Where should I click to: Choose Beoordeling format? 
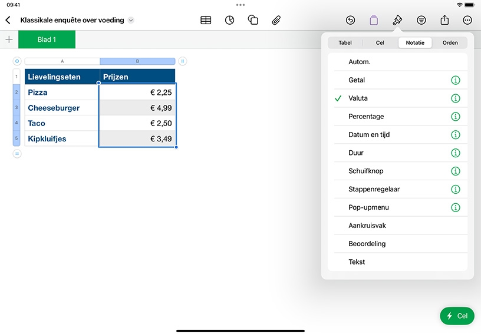397,244
